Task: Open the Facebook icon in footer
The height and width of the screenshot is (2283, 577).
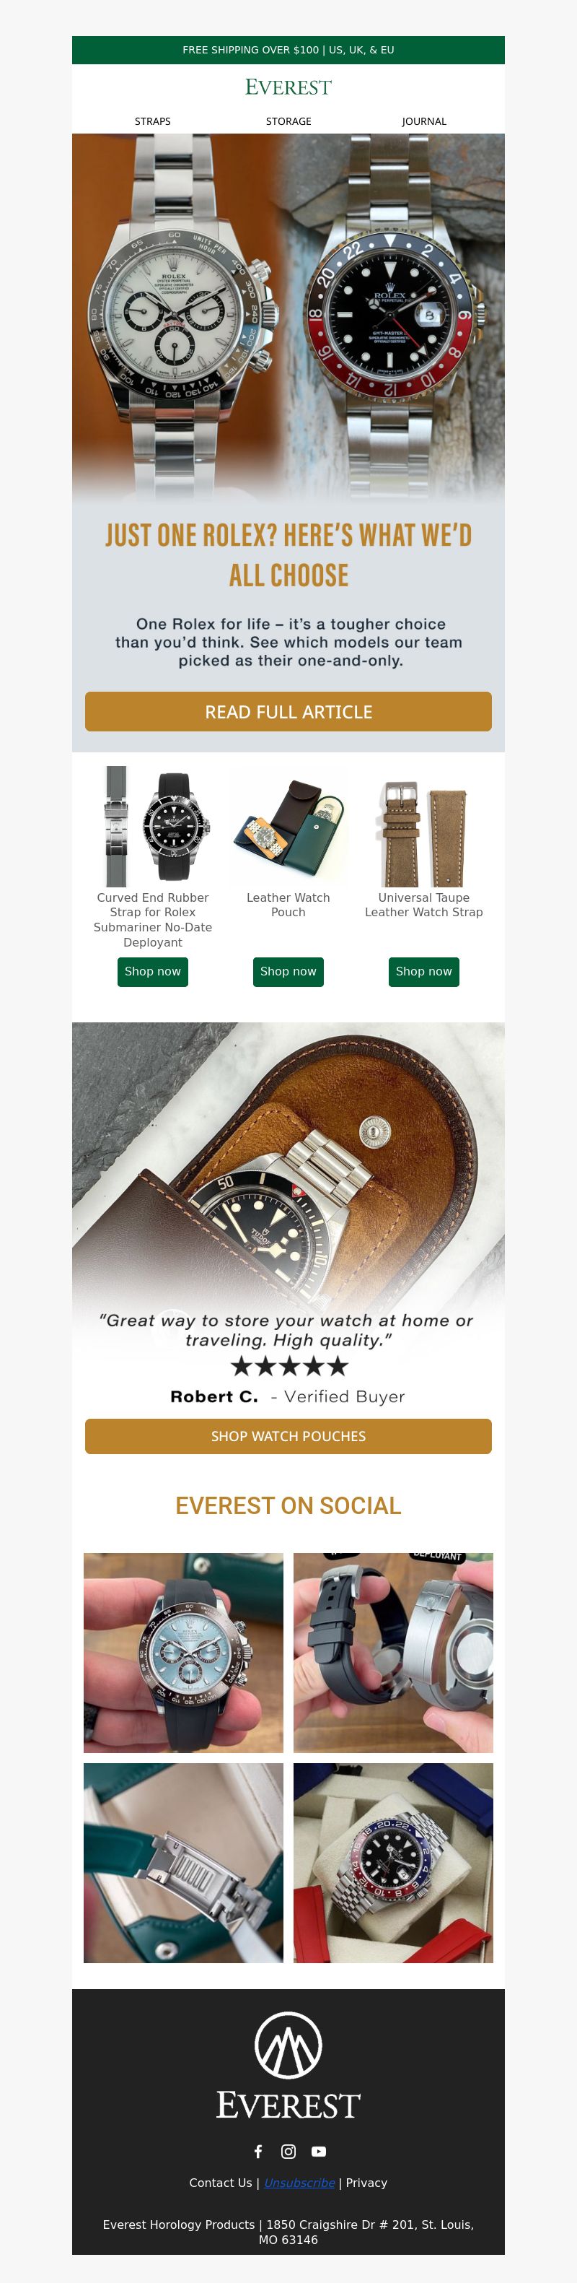Action: [x=258, y=2152]
